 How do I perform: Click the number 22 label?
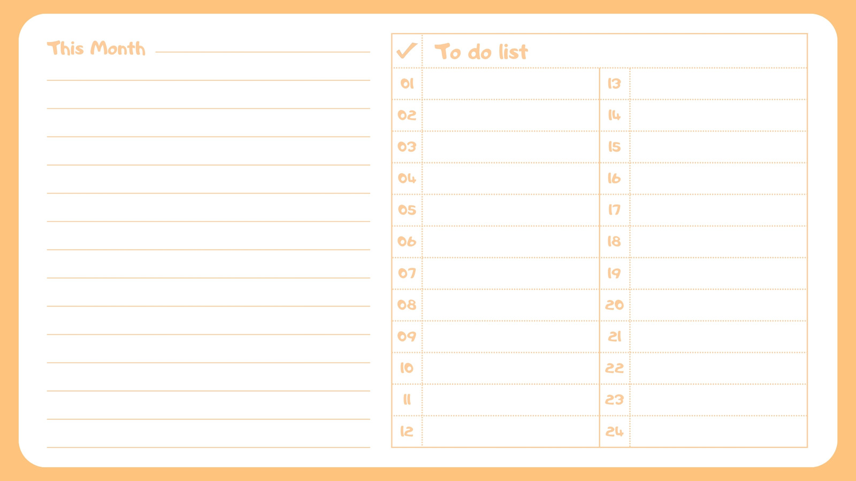614,368
